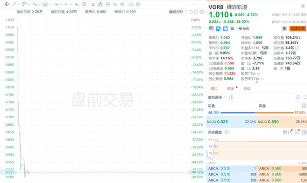
Task: Select the comment bubble note tool
Action: (84, 4)
